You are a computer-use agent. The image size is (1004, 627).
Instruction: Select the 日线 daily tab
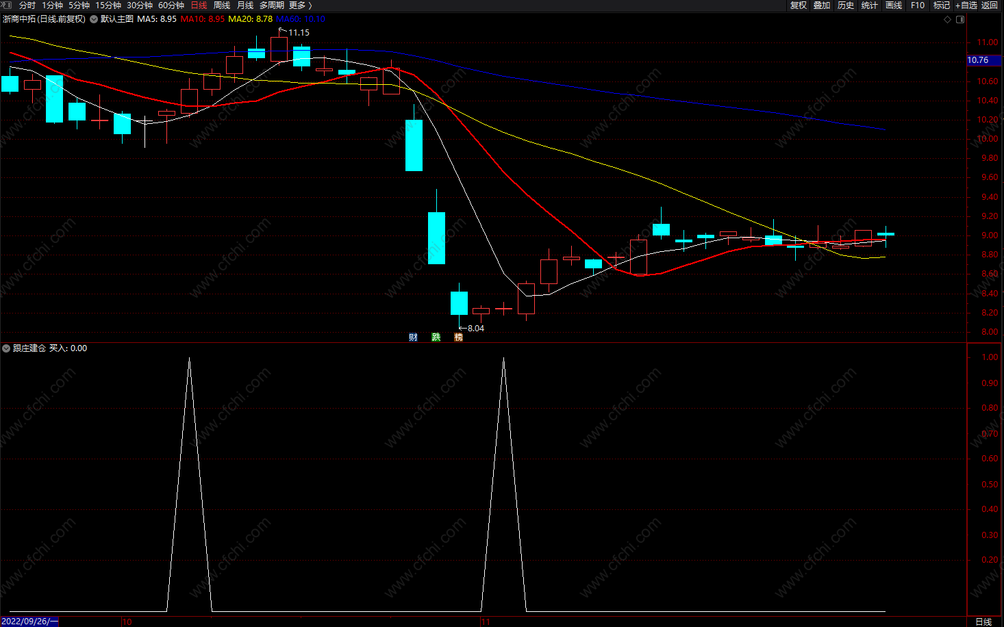pos(199,5)
